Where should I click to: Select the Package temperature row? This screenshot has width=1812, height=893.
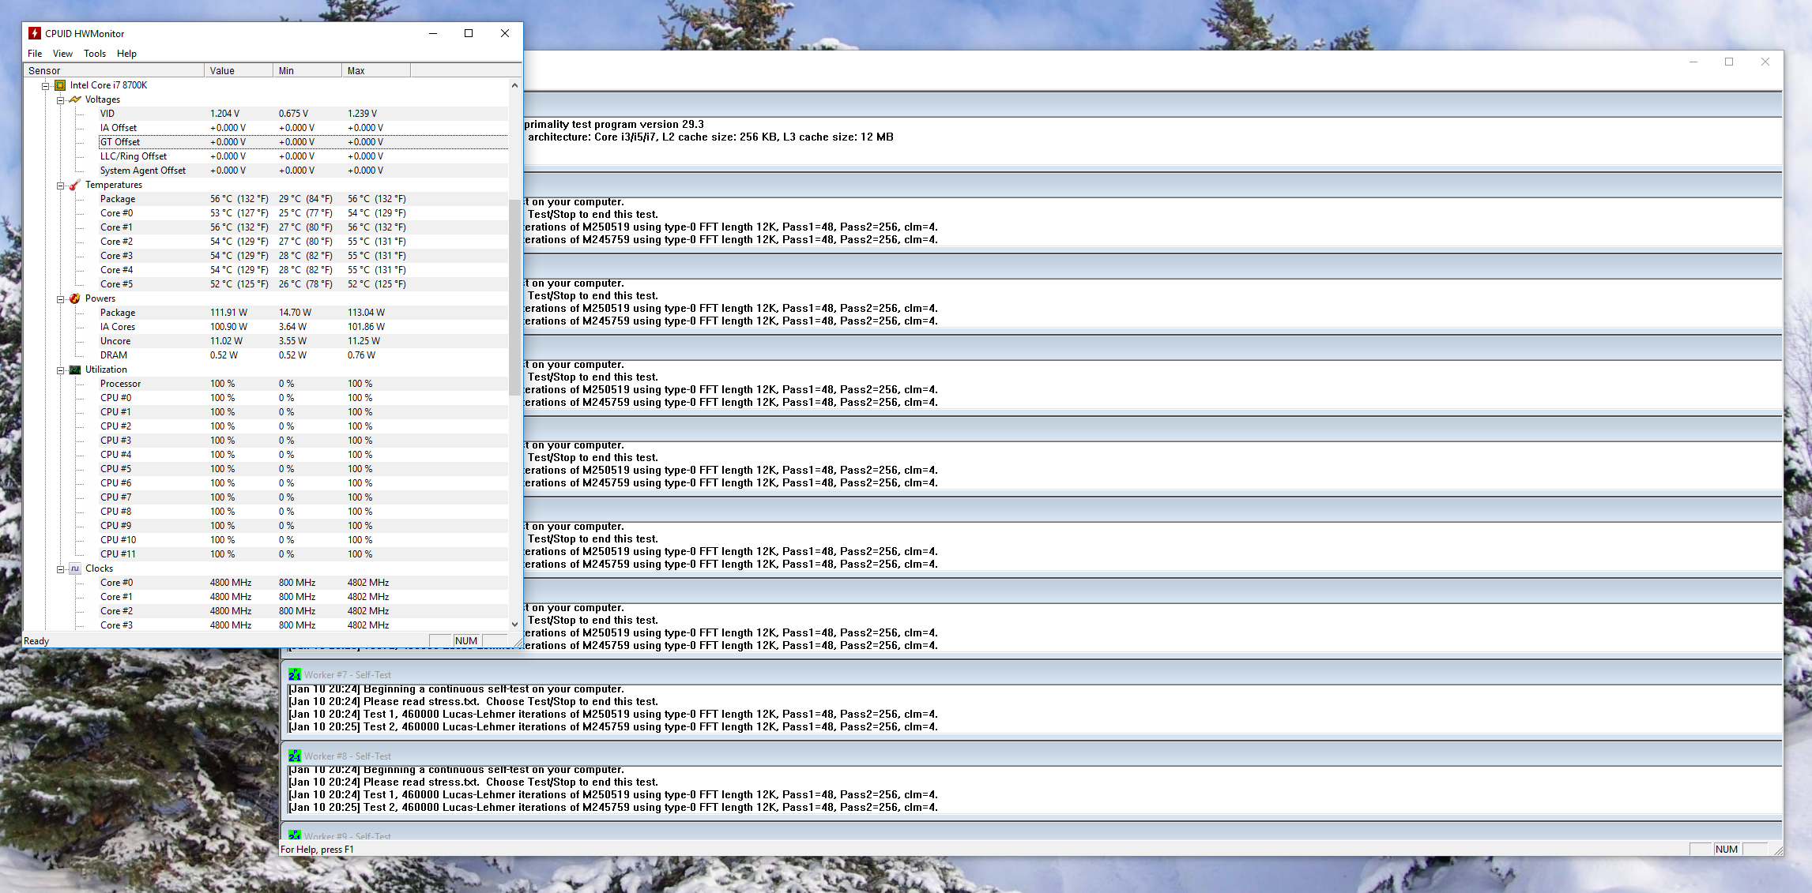pos(118,199)
